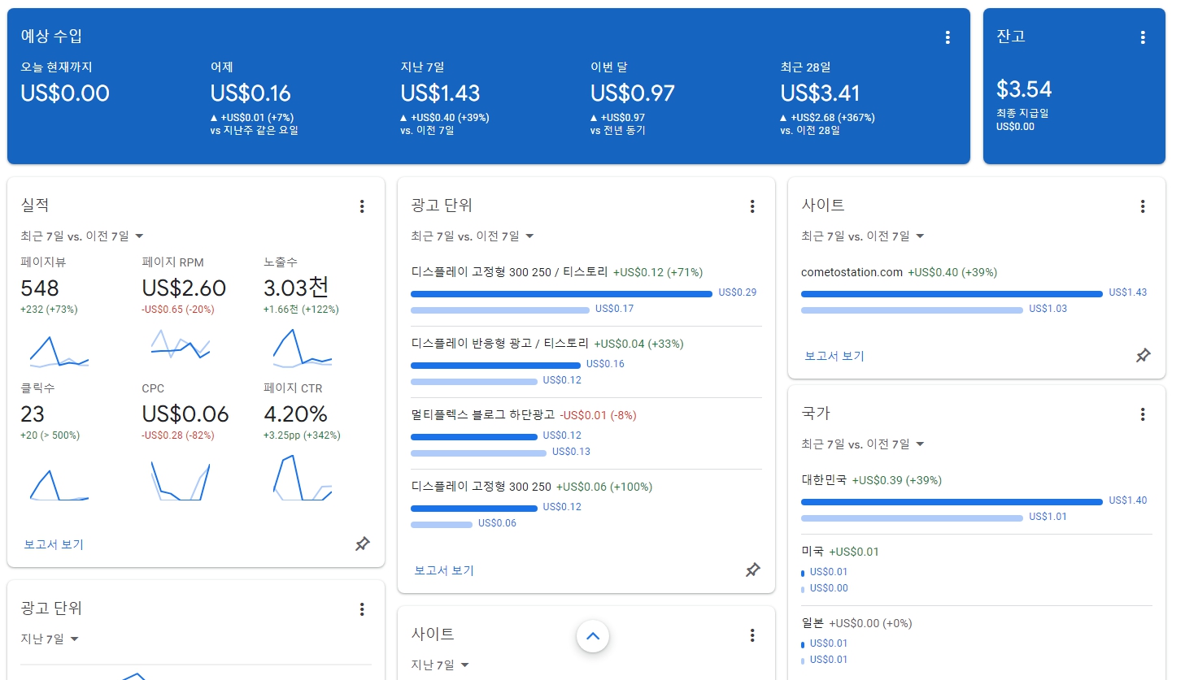Open the top 광고 단위 card three-dot menu
Screen dimensions: 1185x680
coord(752,206)
